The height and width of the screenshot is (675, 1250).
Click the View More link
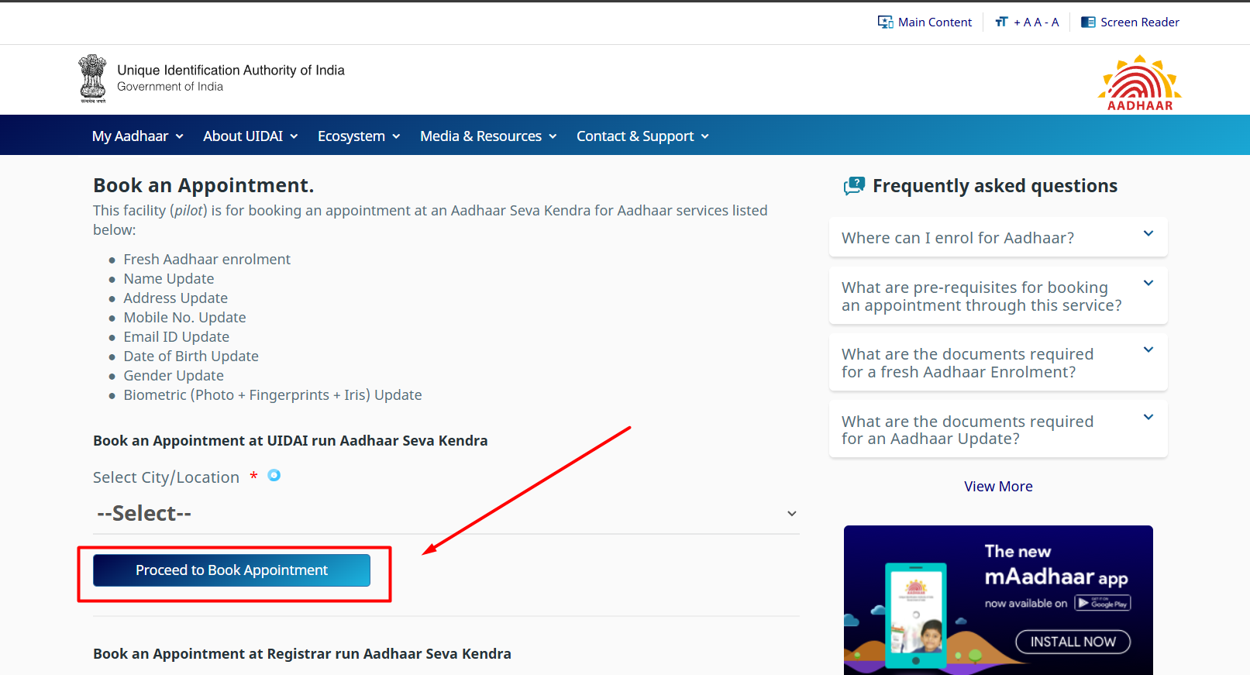click(998, 487)
